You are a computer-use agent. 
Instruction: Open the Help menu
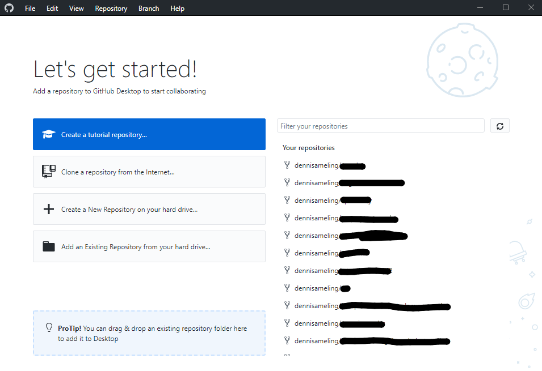pos(177,8)
